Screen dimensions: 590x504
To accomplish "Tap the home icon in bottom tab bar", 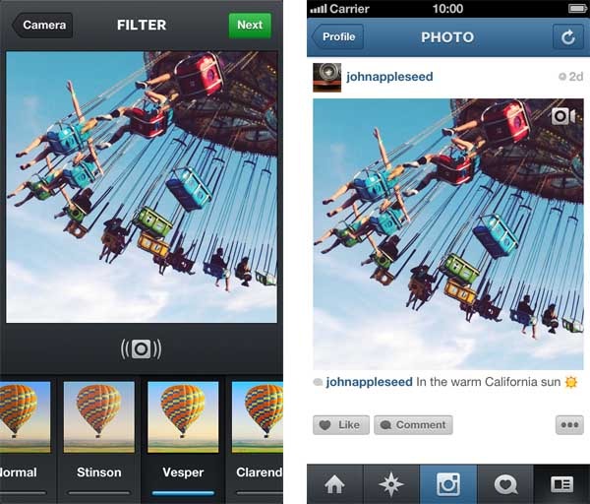I will pyautogui.click(x=334, y=484).
